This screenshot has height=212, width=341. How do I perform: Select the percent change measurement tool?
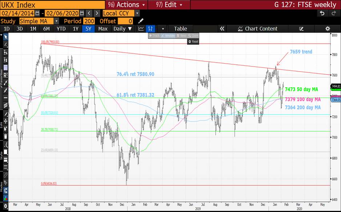[x=6, y=52]
